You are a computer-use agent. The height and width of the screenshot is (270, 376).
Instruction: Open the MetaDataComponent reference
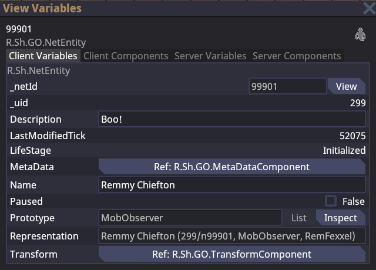(x=231, y=167)
